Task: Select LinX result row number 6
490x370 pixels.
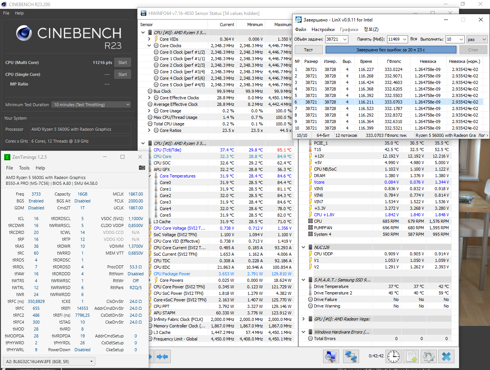Action: click(389, 102)
